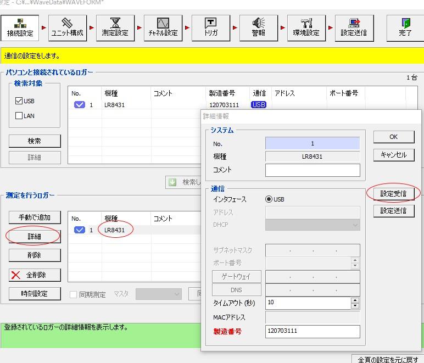Open the トリガ step
Screen dimensions: 424x363
pyautogui.click(x=211, y=28)
